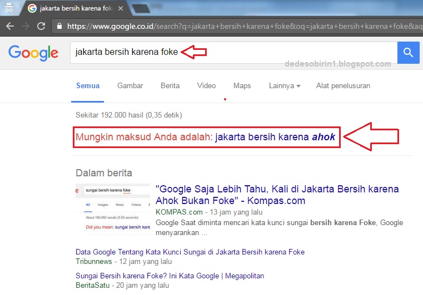Screen dimensions: 423x295
Task: Click the browser Back arrow
Action: click(10, 26)
